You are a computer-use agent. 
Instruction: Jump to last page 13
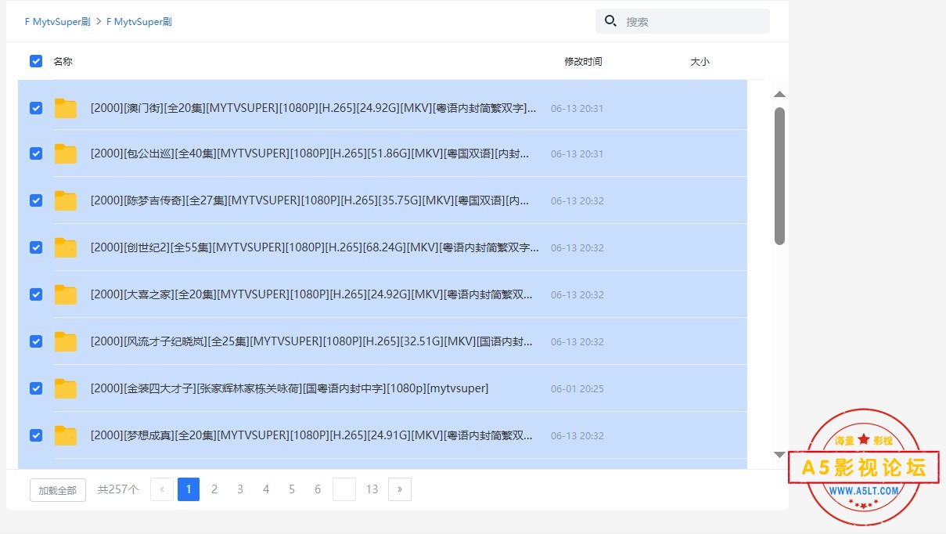coord(372,489)
